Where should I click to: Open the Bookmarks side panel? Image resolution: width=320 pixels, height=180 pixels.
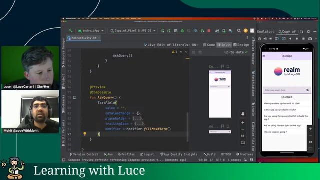tap(63, 104)
